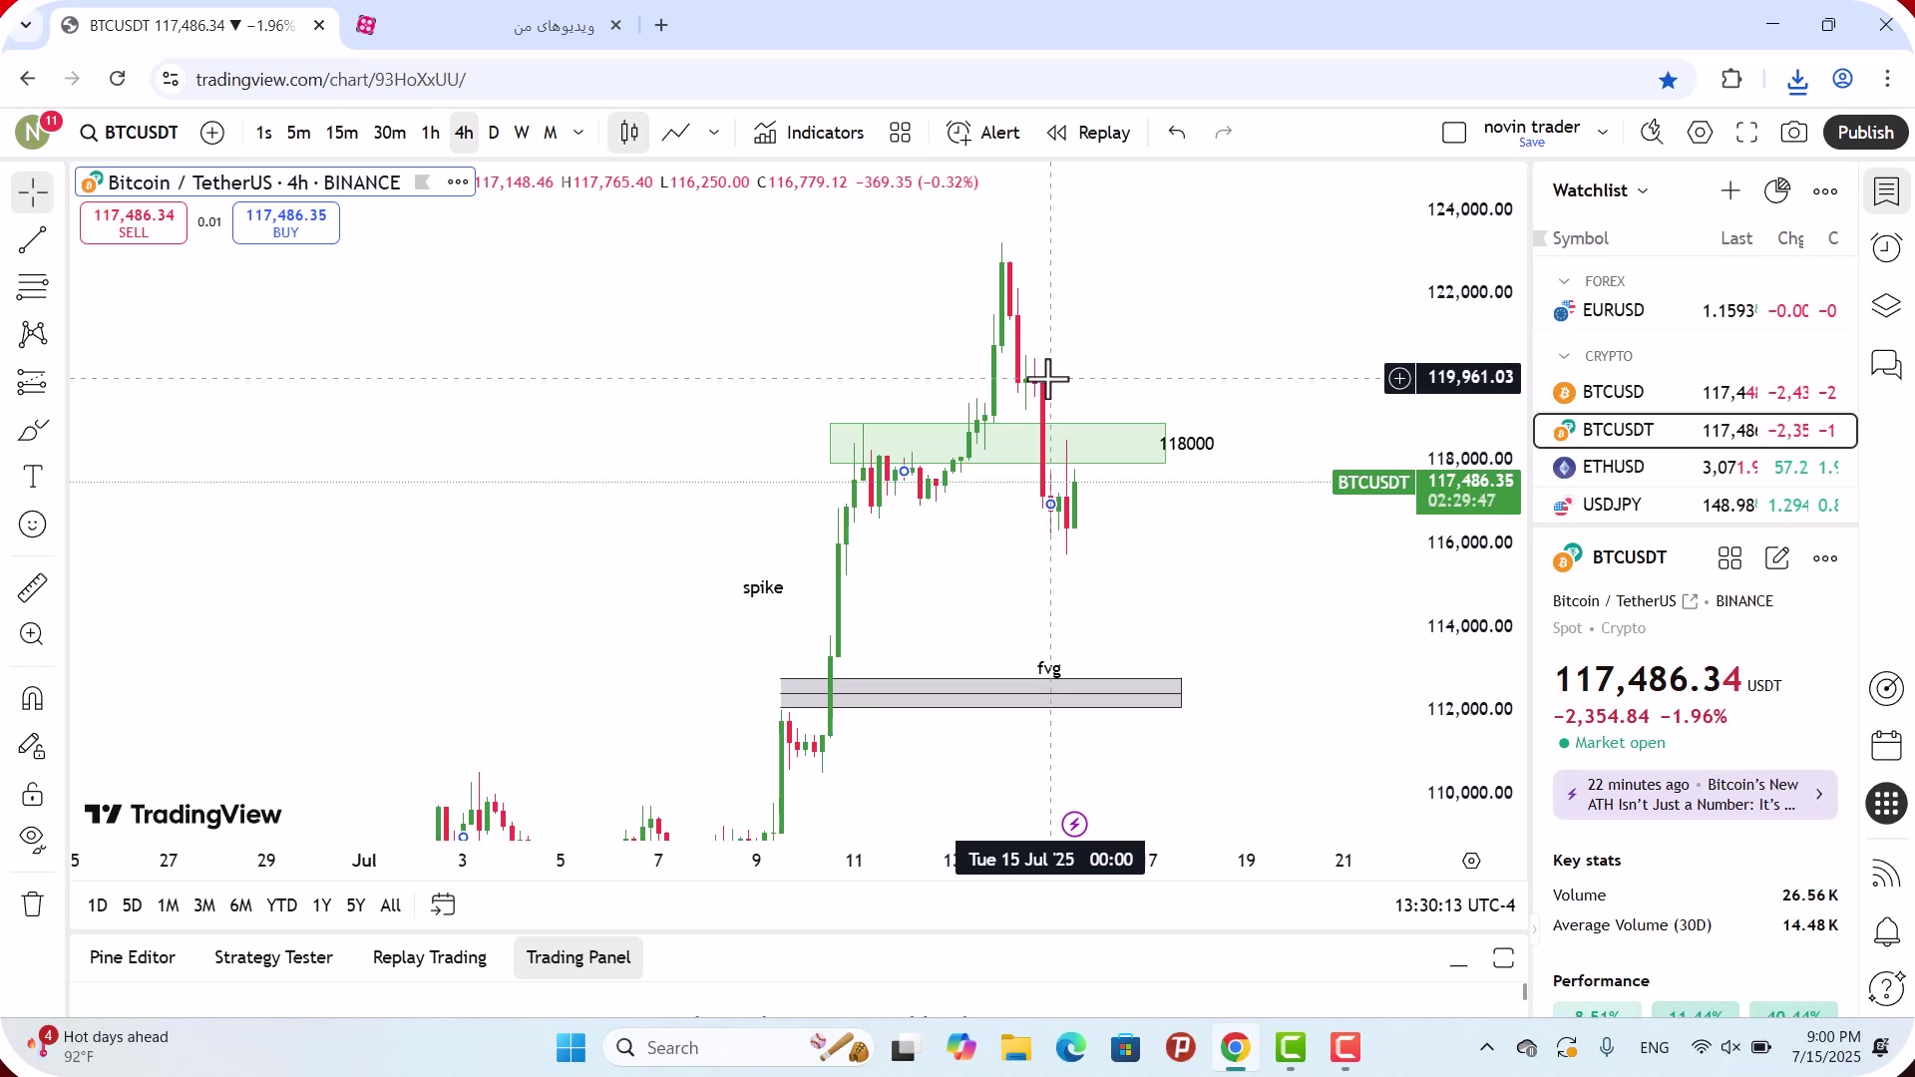Viewport: 1915px width, 1077px height.
Task: Open the forecasting and measurement tools
Action: click(33, 382)
